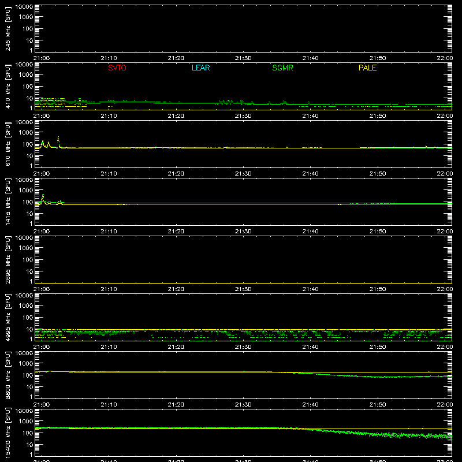
Task: Select the 410 MHz [SFU] axis title
Action: [8, 86]
